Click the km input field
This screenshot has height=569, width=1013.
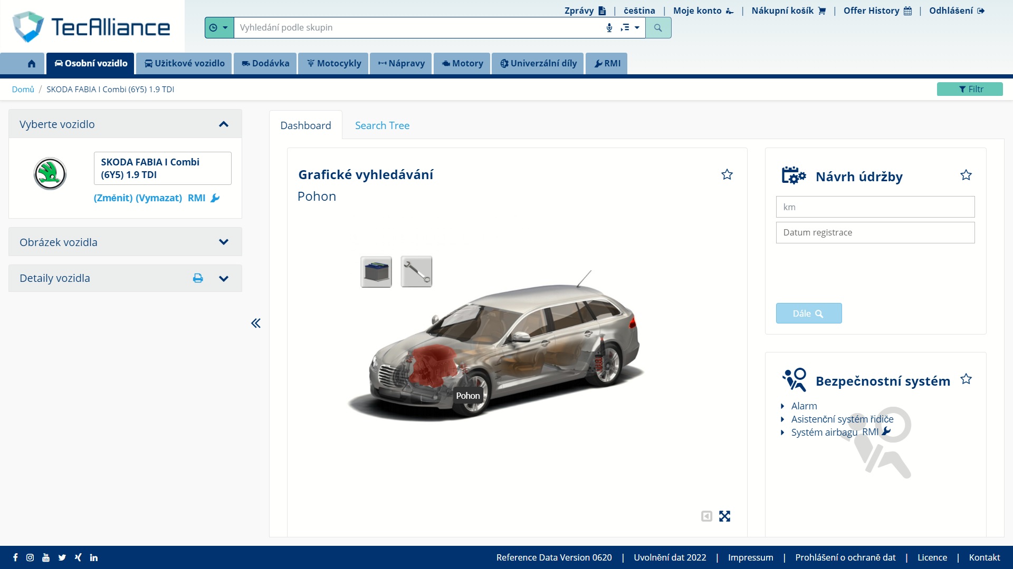(875, 207)
